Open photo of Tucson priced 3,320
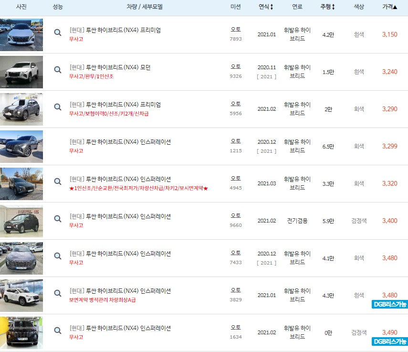This screenshot has width=408, height=352. coord(21,183)
